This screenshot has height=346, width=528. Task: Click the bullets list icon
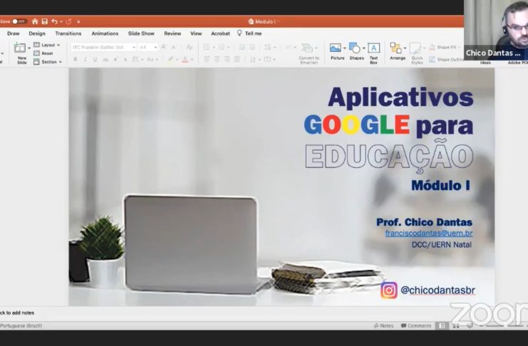coord(207,48)
